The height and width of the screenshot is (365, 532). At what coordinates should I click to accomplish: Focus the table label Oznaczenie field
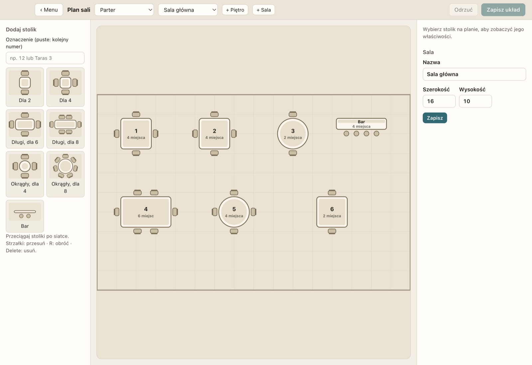(45, 58)
